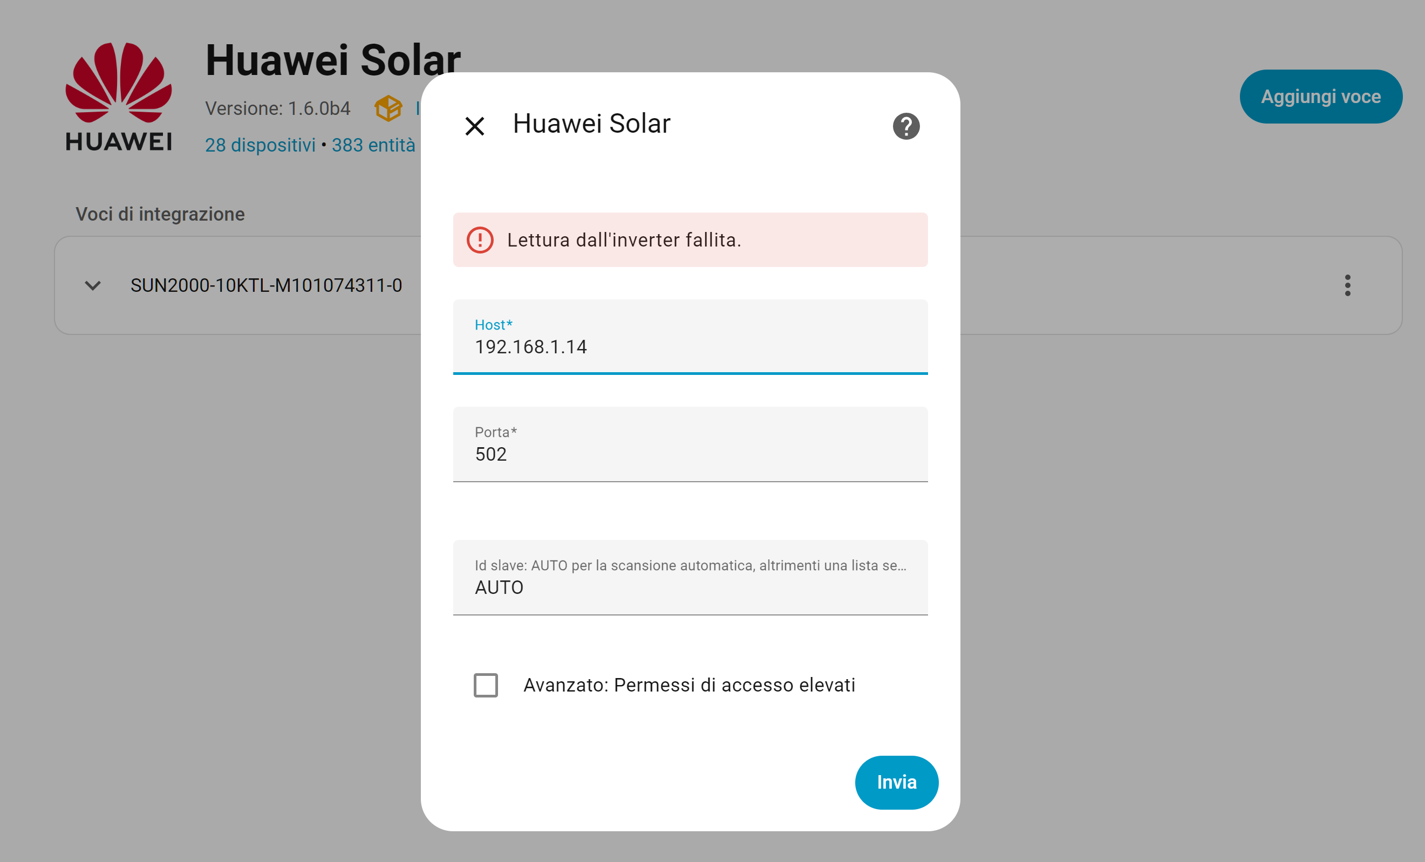1425x862 pixels.
Task: Click the Aggiungi voce button
Action: click(1320, 97)
